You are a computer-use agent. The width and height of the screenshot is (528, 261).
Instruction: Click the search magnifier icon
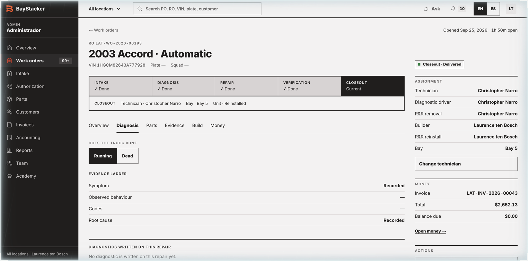tap(140, 9)
